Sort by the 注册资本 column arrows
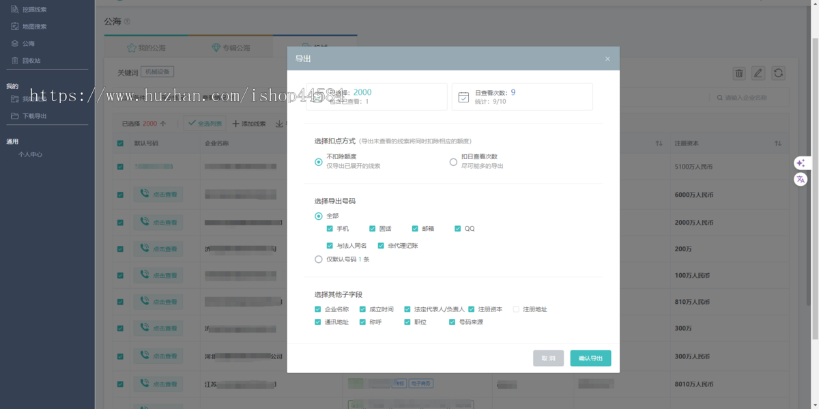 [778, 143]
